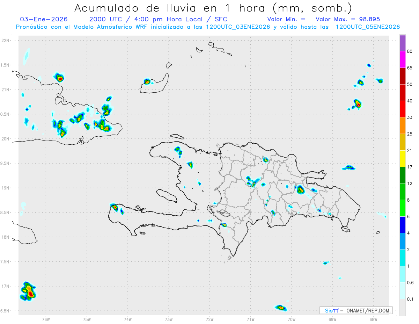The image size is (419, 324).
Task: Select the orange swatch between 25 and 33
Action: pyautogui.click(x=403, y=125)
